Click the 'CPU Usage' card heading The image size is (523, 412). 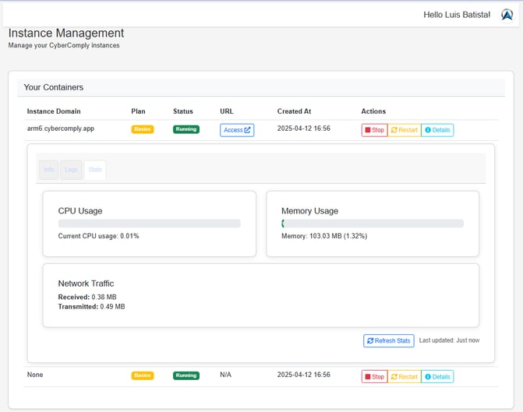coord(80,211)
